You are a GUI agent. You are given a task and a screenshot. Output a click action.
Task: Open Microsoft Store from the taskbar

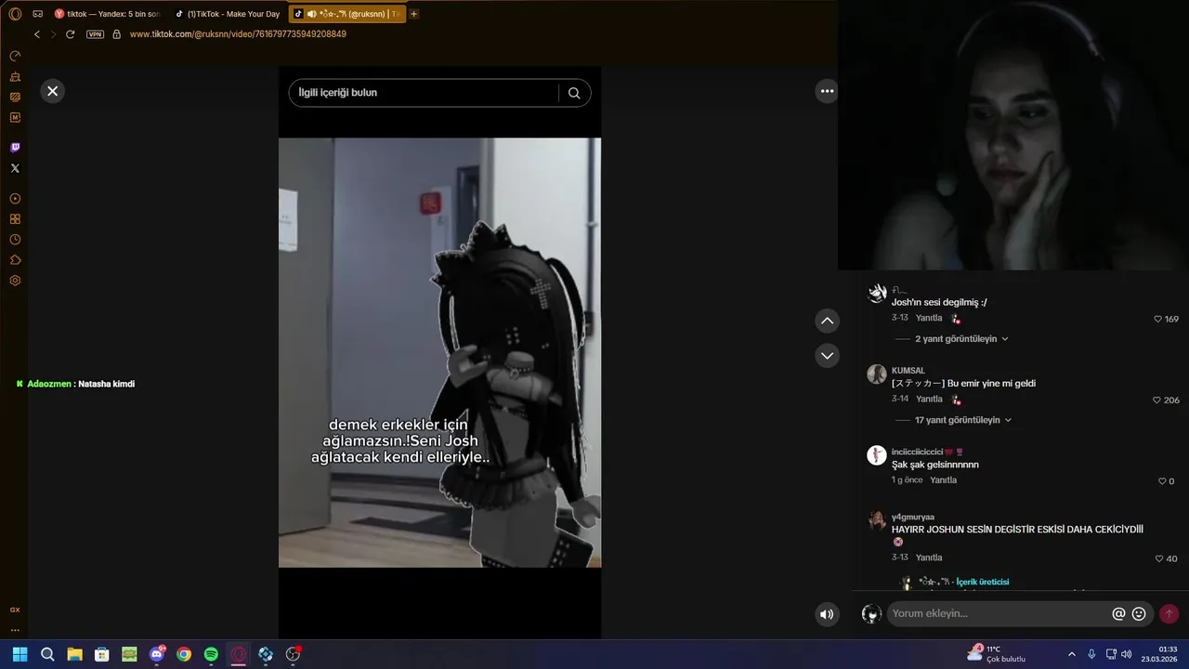coord(102,654)
